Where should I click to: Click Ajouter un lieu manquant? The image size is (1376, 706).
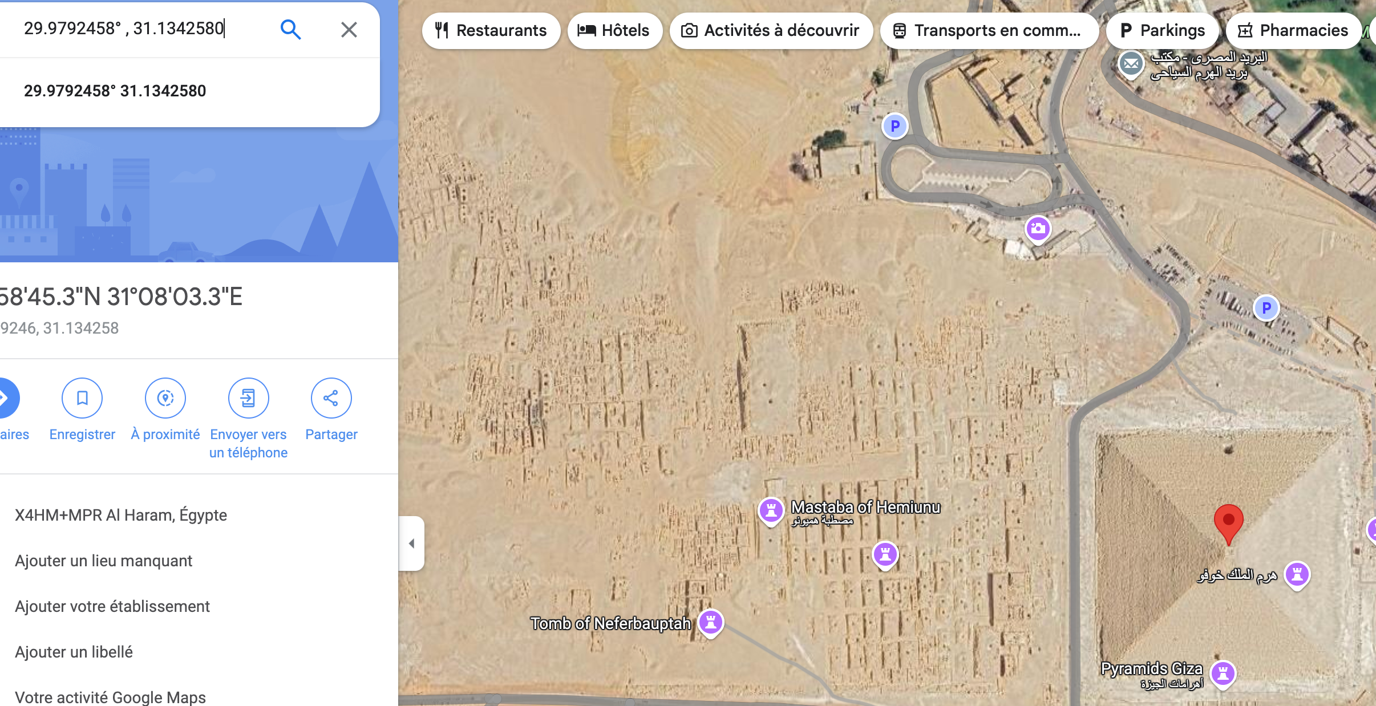click(x=104, y=561)
